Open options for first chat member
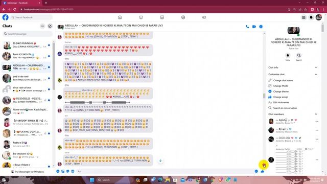This screenshot has width=327, height=184. [x=317, y=122]
